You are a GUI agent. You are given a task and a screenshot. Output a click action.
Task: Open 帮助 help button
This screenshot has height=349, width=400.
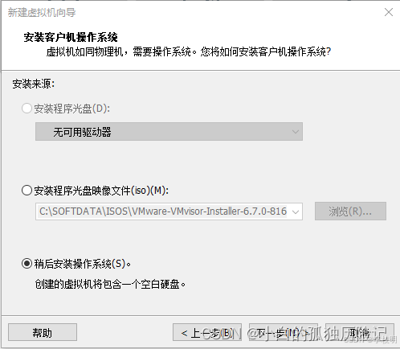tap(43, 332)
